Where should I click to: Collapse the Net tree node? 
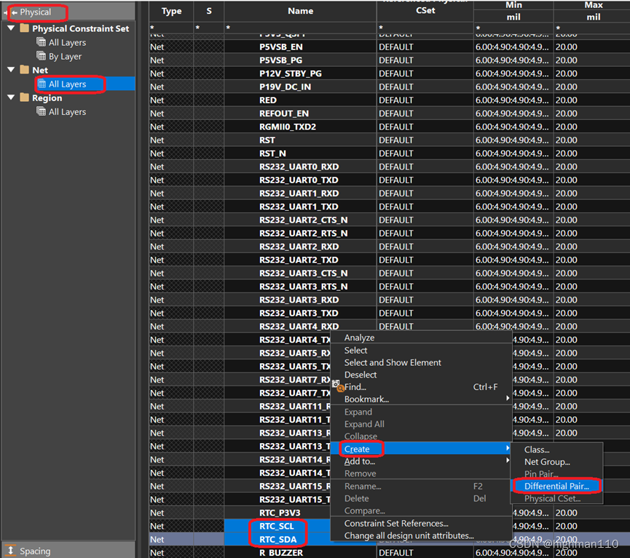point(10,70)
